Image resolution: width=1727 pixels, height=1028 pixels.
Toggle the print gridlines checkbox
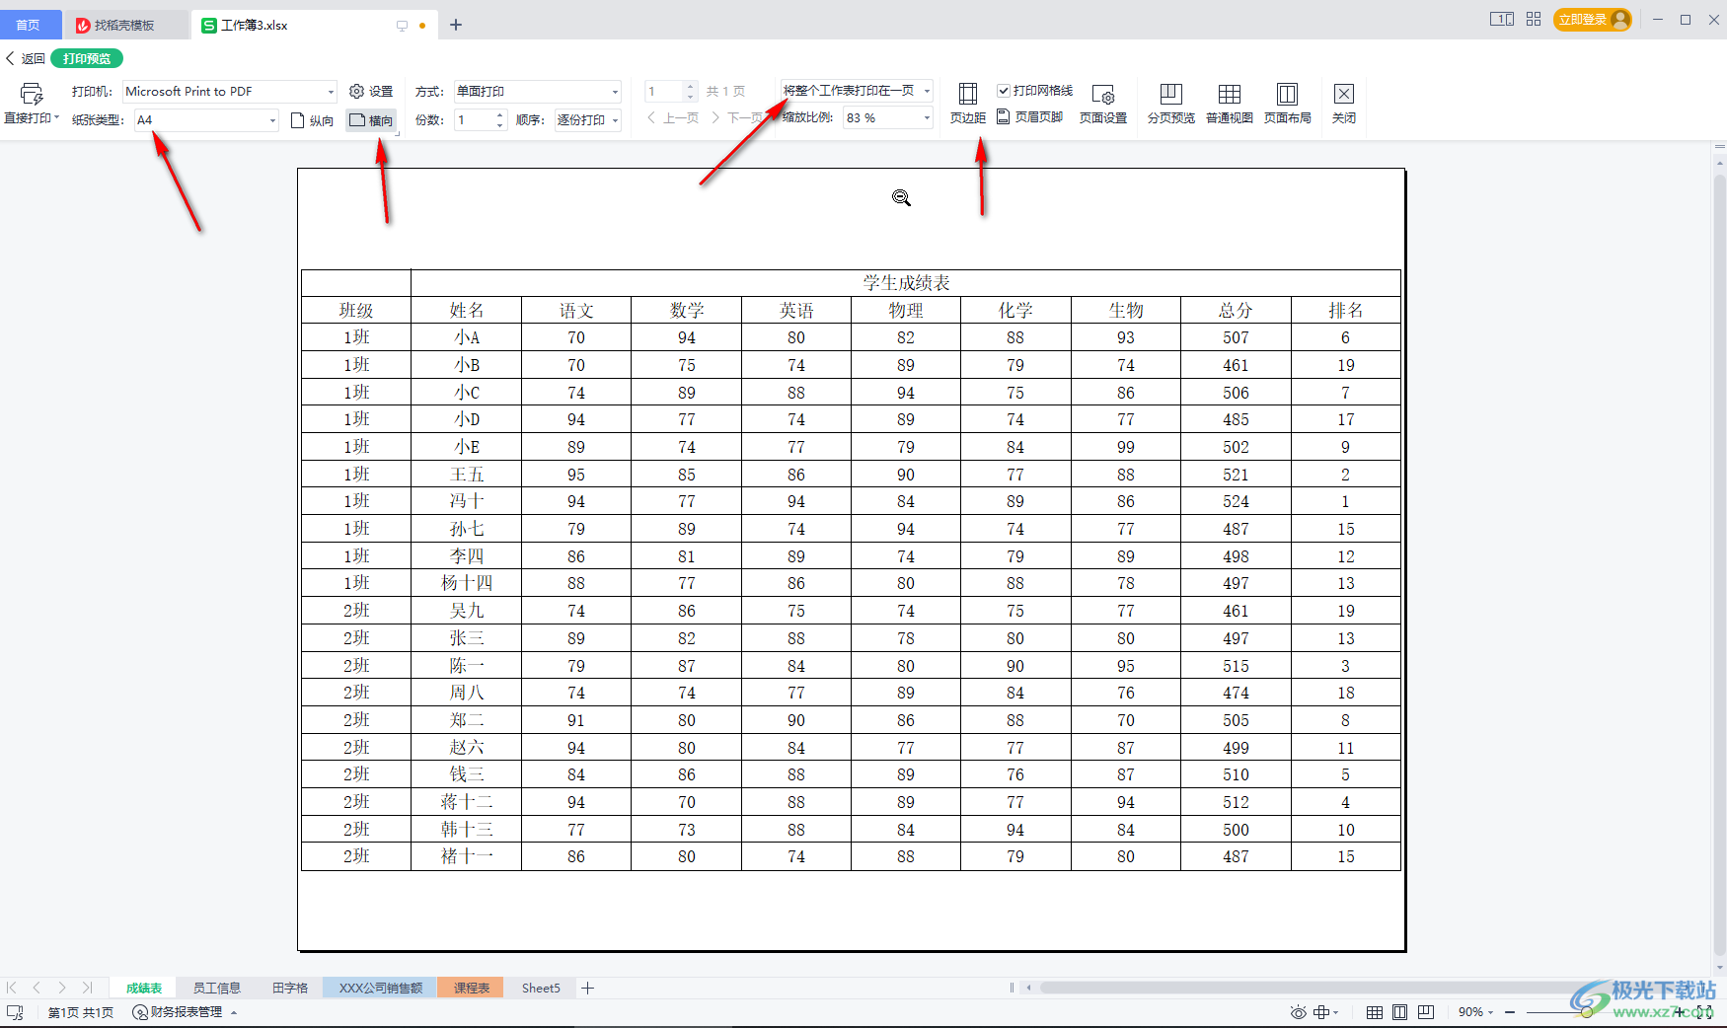[x=1004, y=91]
